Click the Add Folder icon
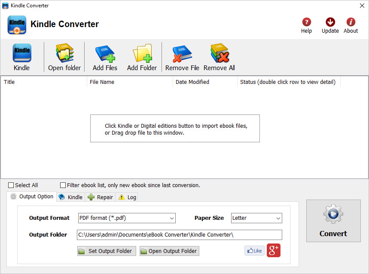Screen dimensions: 369x274 [142, 53]
